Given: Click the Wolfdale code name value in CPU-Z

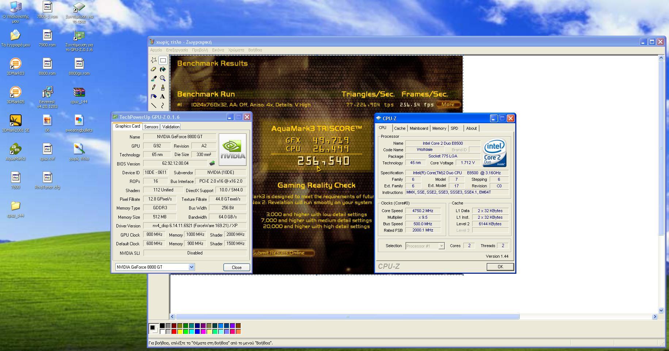Looking at the screenshot, I should coord(425,149).
